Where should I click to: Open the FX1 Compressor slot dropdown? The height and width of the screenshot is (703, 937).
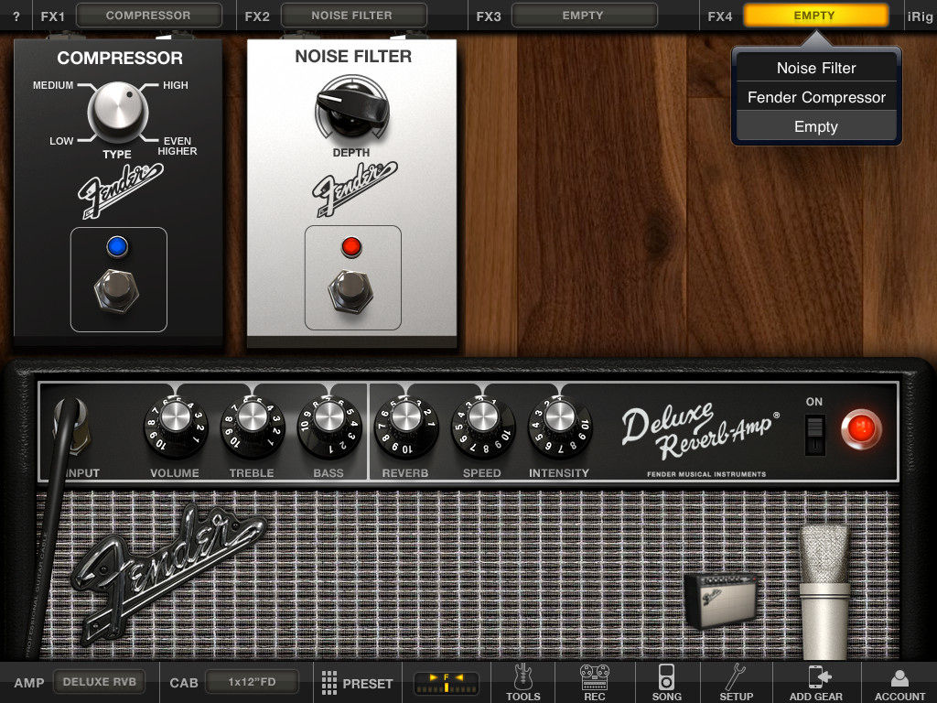[149, 16]
